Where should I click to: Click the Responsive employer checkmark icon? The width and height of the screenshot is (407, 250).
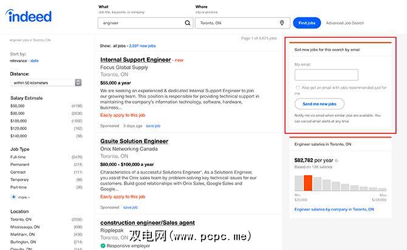(103, 246)
